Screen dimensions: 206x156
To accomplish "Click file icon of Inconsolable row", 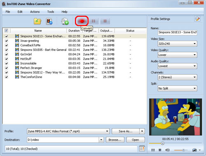I will coord(17,63).
